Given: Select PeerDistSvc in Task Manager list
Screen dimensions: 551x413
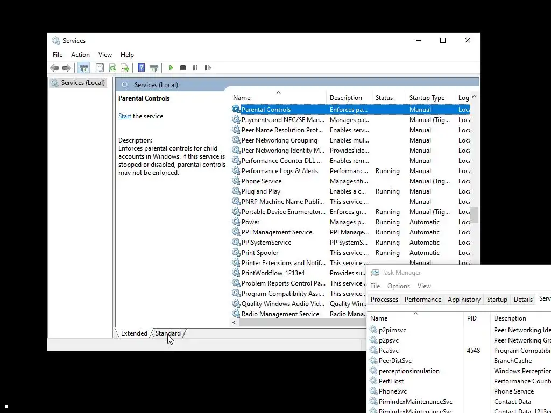Looking at the screenshot, I should tap(460, 361).
